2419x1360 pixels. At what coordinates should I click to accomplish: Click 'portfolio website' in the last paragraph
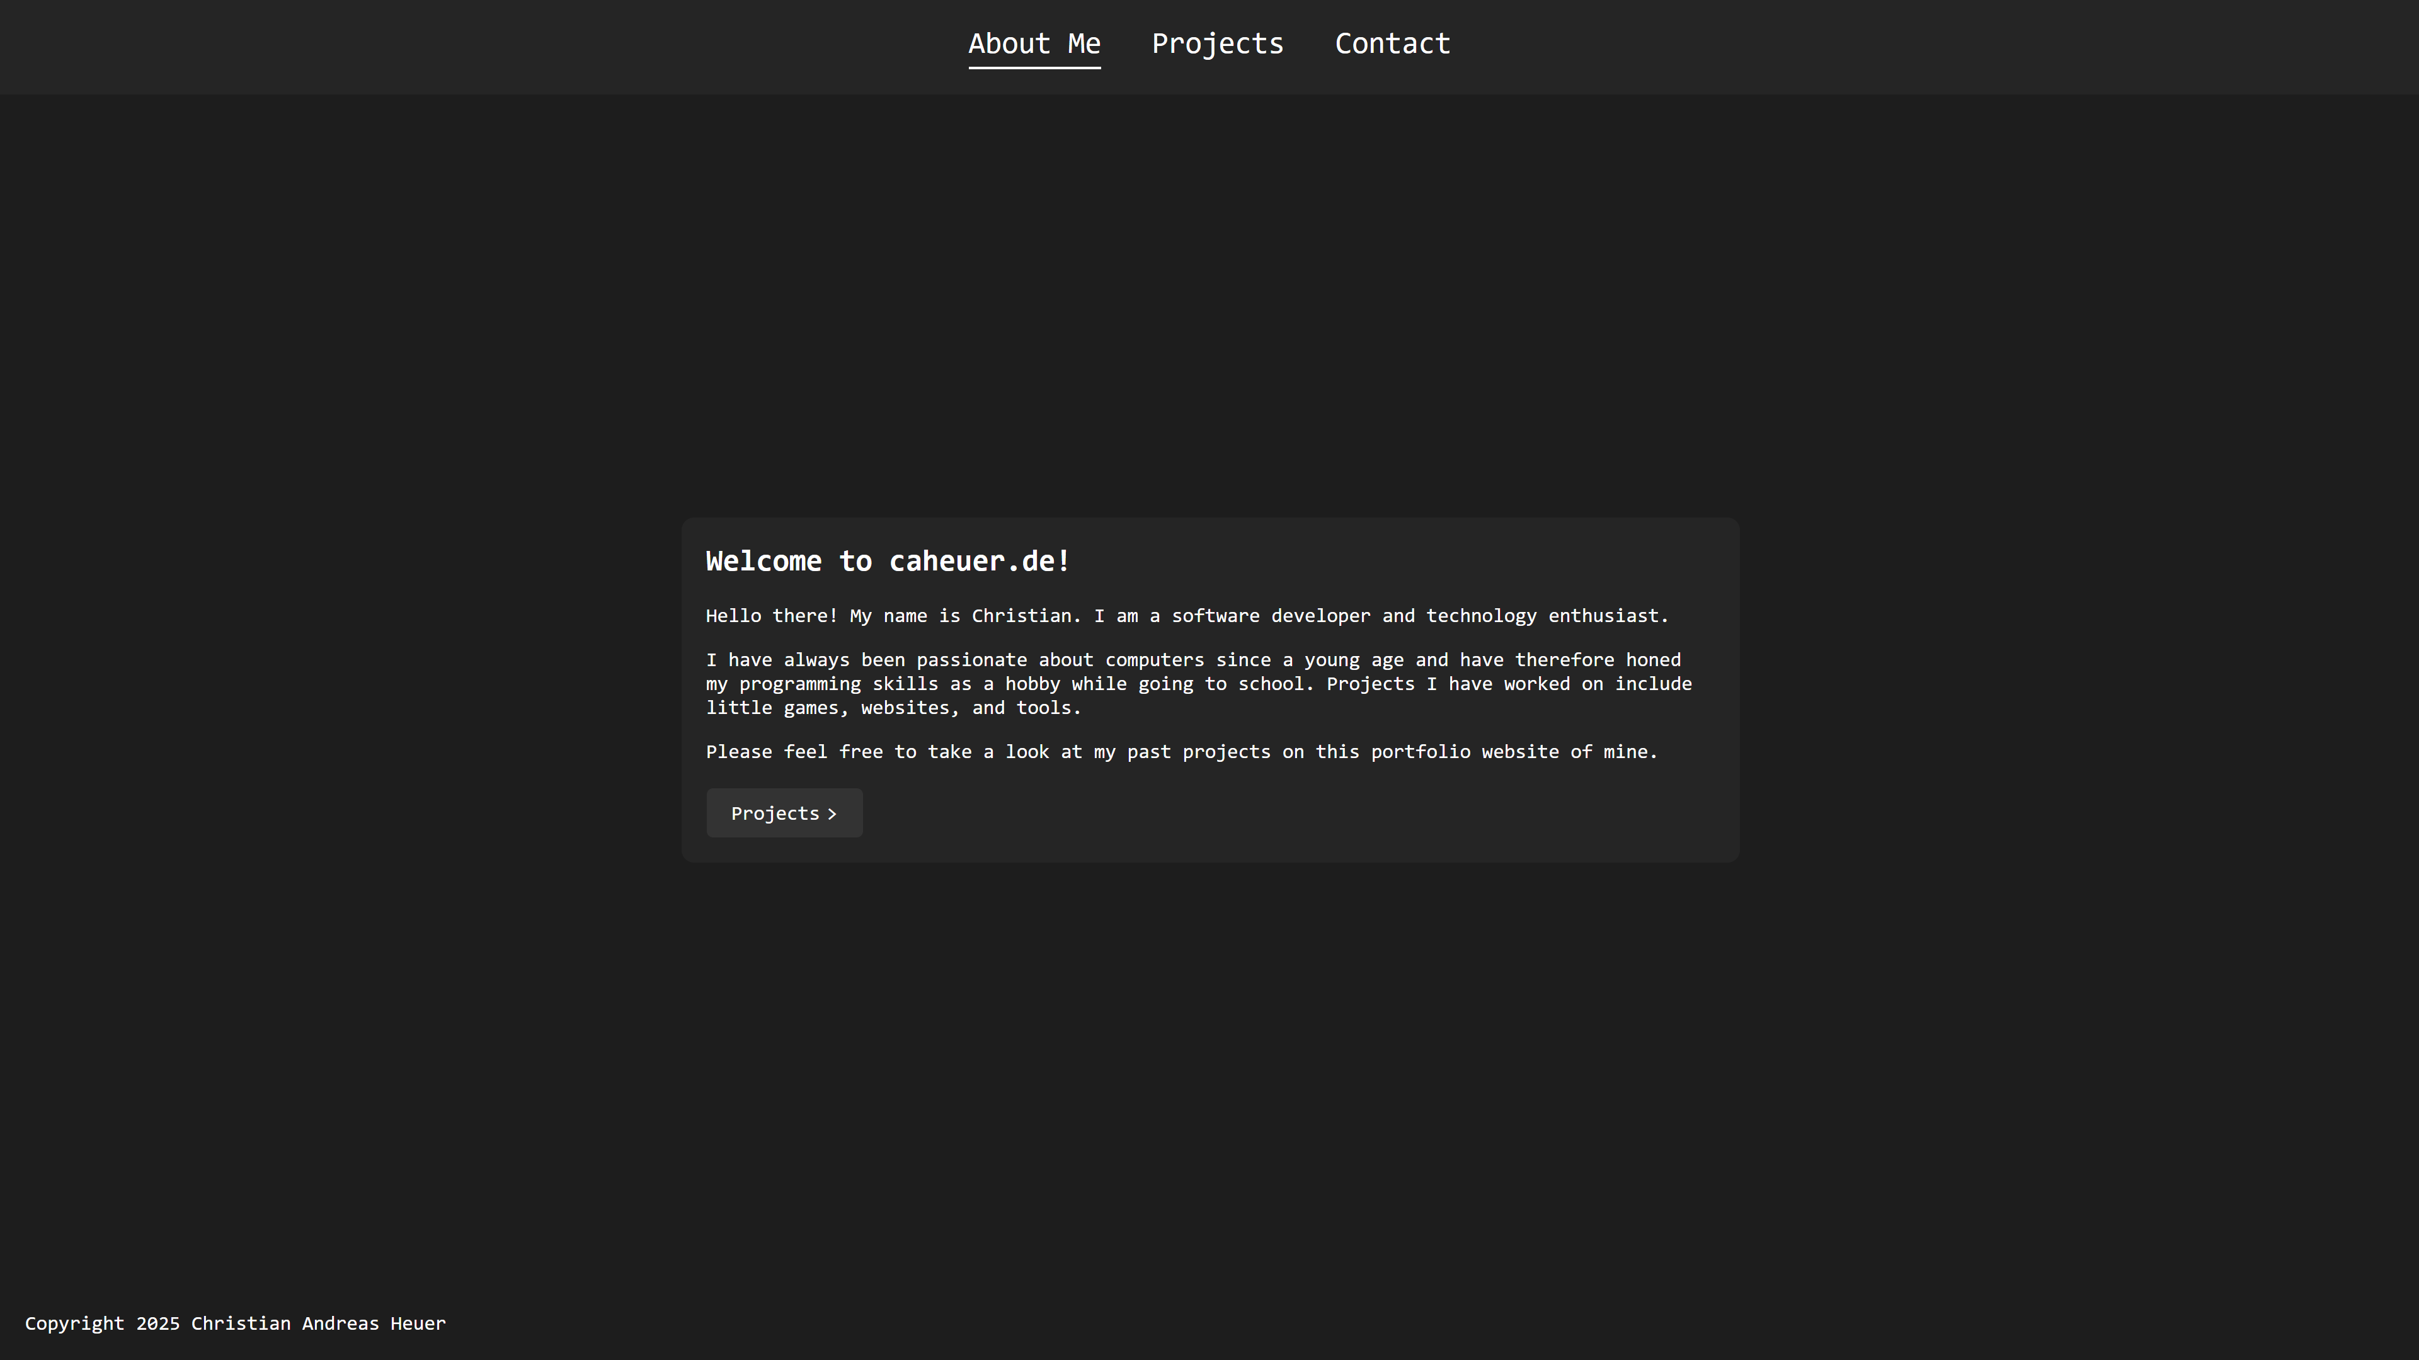click(1464, 752)
